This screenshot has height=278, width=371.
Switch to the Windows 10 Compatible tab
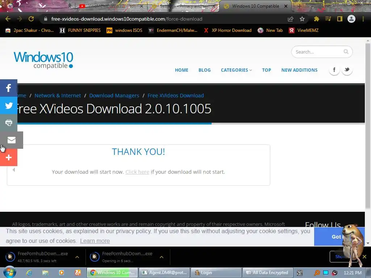pos(255,6)
